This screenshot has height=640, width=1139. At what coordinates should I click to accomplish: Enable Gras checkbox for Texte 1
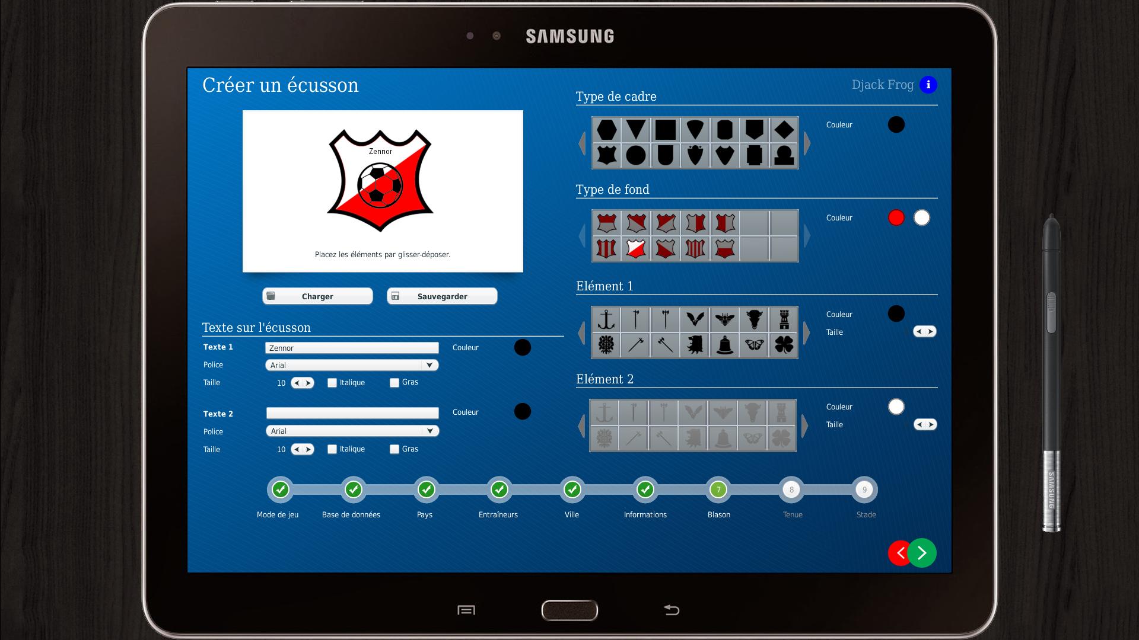coord(395,382)
